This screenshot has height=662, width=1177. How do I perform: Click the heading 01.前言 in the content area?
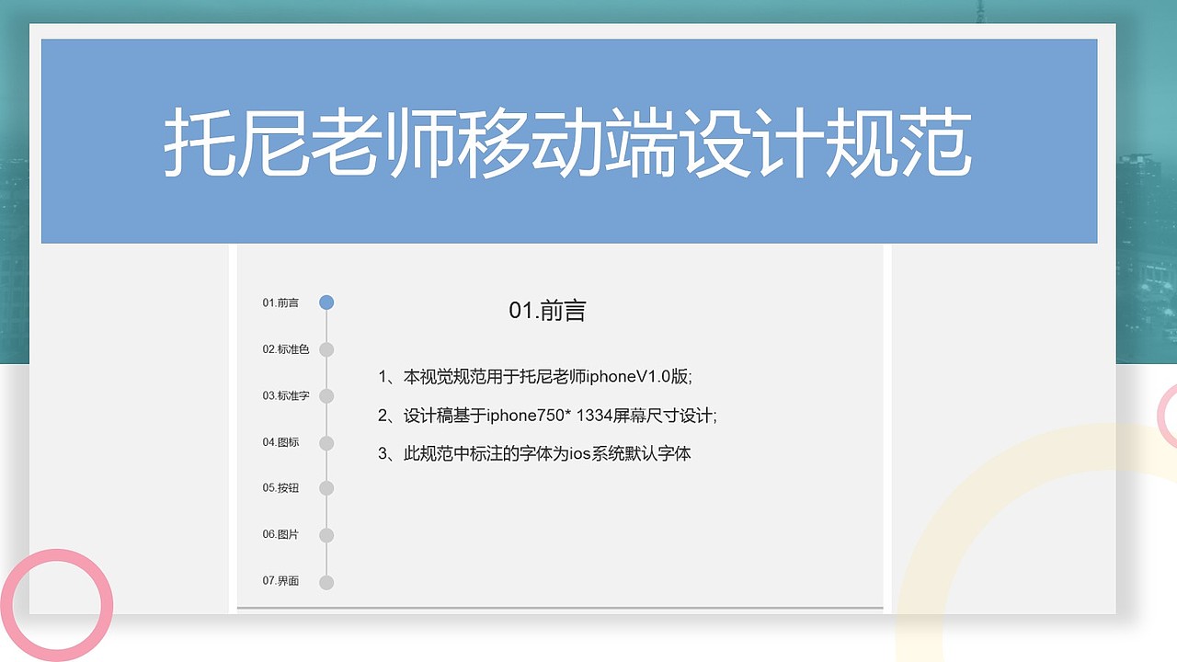point(547,311)
